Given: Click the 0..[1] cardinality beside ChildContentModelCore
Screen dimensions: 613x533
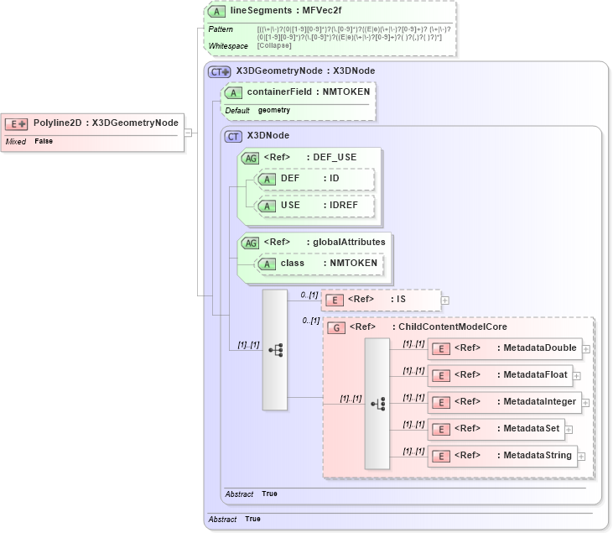Looking at the screenshot, I should (x=310, y=321).
